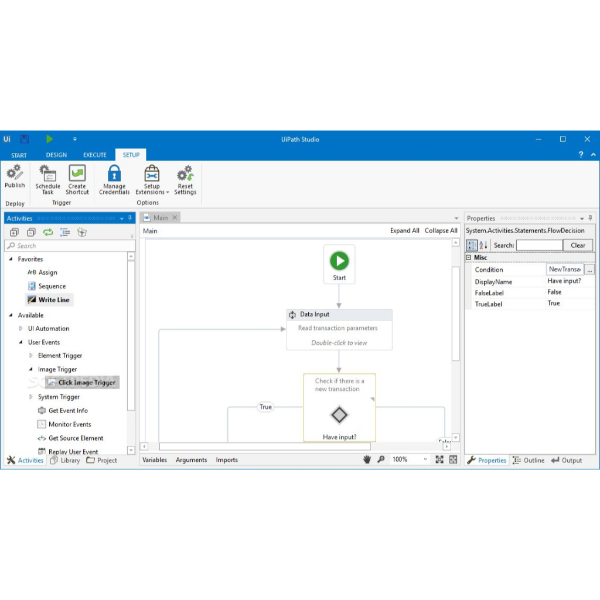Viewport: 600px width, 600px height.
Task: Open the Imports panel
Action: [x=227, y=460]
